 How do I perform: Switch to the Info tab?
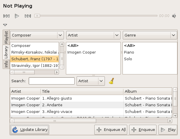(x=6, y=64)
